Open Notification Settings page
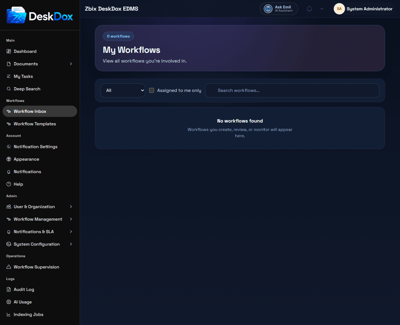Viewport: 400px width, 325px height. pos(40,147)
